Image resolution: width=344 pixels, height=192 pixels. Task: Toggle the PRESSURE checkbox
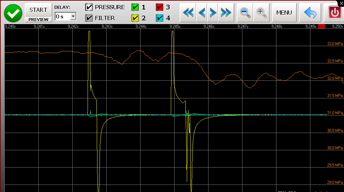point(89,7)
